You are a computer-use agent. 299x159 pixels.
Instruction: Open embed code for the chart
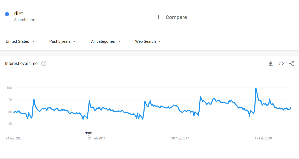coord(281,64)
